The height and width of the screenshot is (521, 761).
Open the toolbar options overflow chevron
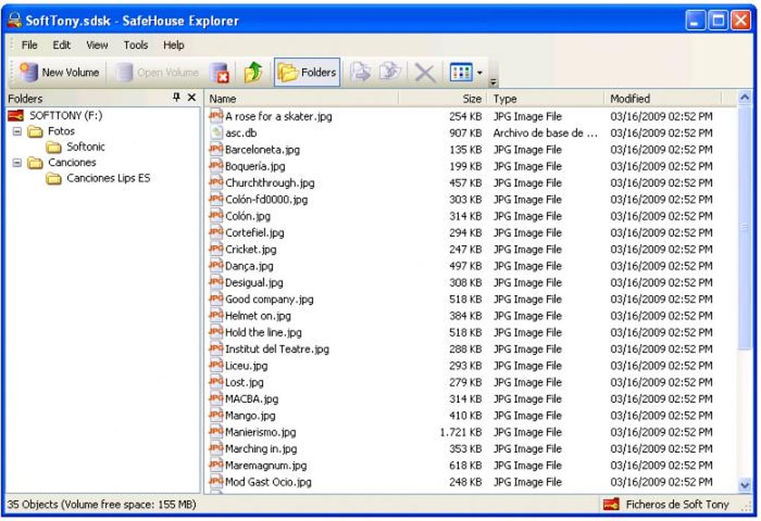tap(493, 82)
